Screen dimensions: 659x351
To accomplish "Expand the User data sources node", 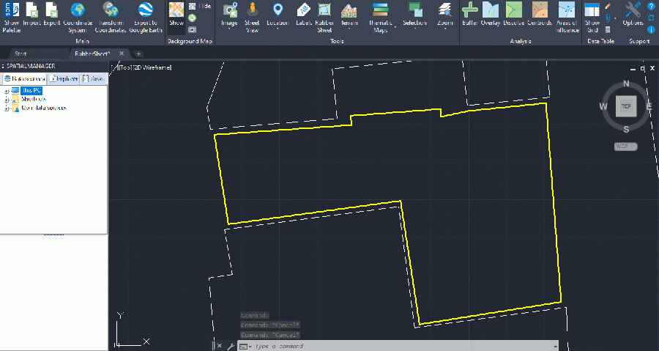I will (x=6, y=108).
